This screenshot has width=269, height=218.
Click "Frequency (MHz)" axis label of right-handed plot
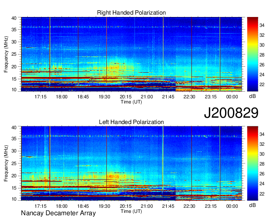pos(6,54)
